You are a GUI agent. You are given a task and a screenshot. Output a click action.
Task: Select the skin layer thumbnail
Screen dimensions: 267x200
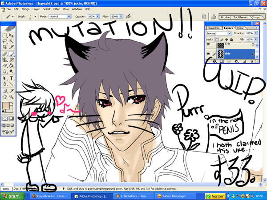220,53
